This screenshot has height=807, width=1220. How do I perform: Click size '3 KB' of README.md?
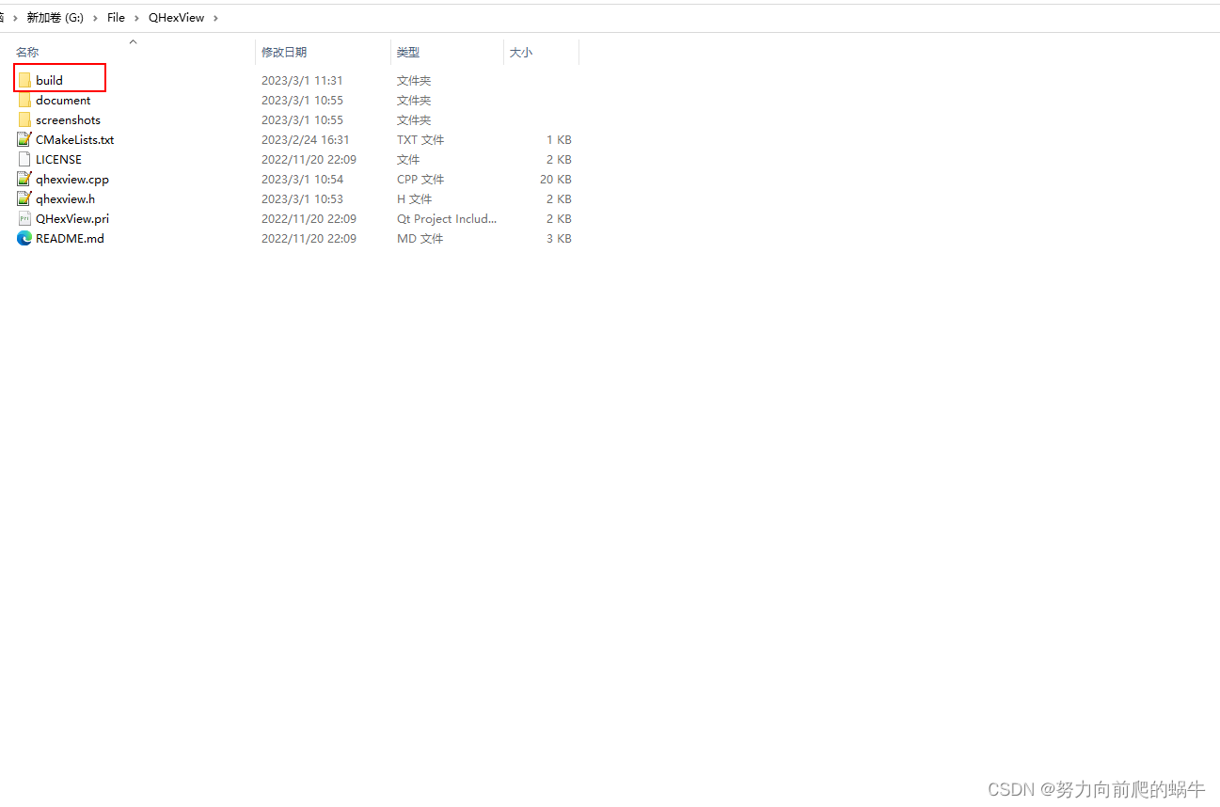[x=559, y=238]
